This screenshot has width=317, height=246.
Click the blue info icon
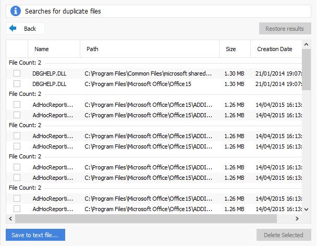point(14,11)
